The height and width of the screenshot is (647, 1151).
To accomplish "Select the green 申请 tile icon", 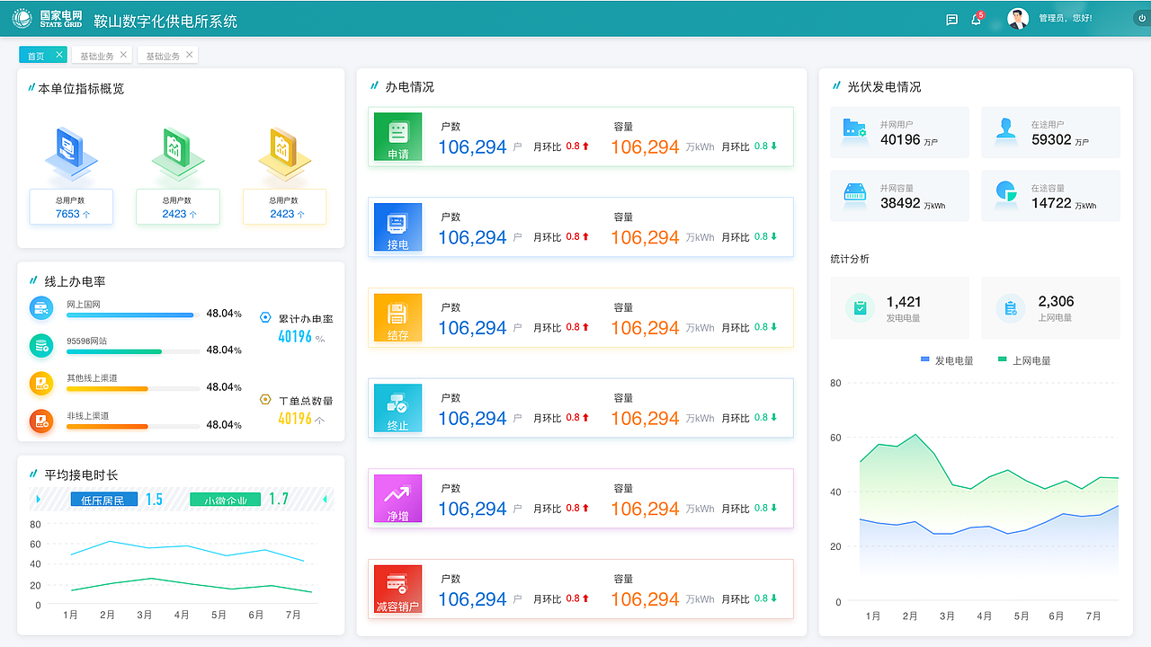I will click(397, 137).
